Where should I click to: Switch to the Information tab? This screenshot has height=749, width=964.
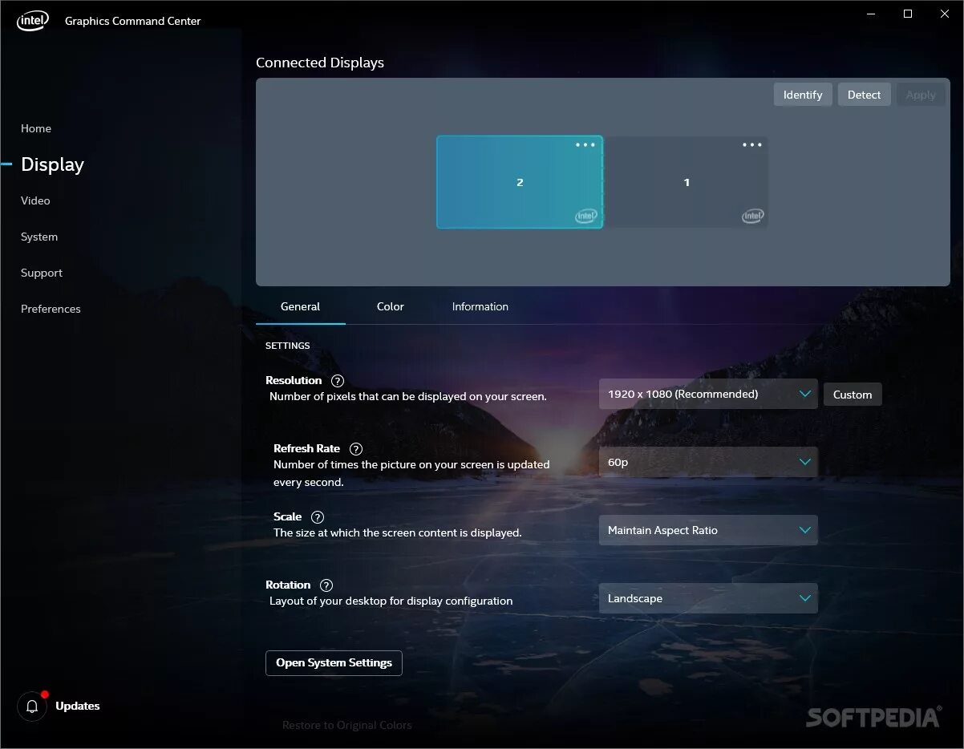480,306
